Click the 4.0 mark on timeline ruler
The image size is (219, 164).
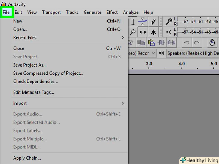181,64
